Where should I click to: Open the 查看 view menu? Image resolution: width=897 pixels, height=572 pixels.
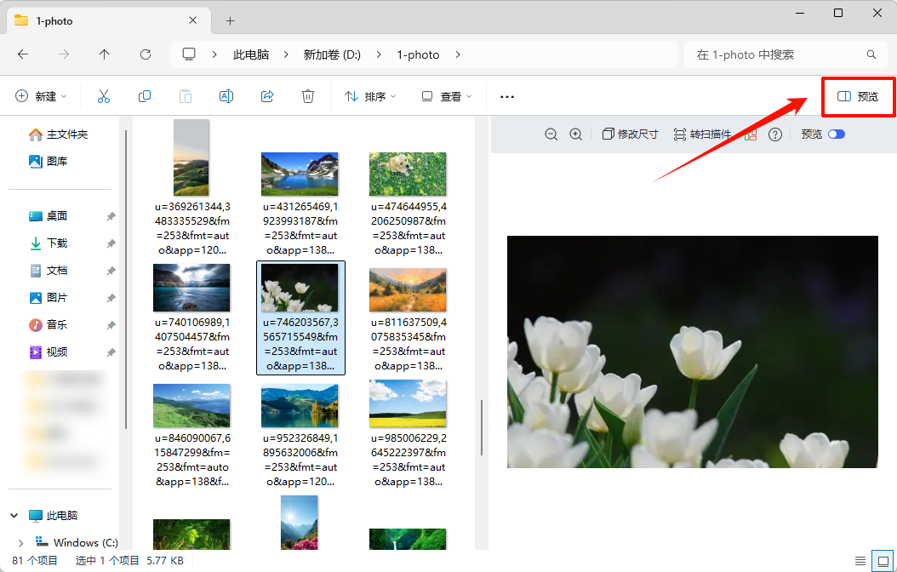pyautogui.click(x=447, y=96)
